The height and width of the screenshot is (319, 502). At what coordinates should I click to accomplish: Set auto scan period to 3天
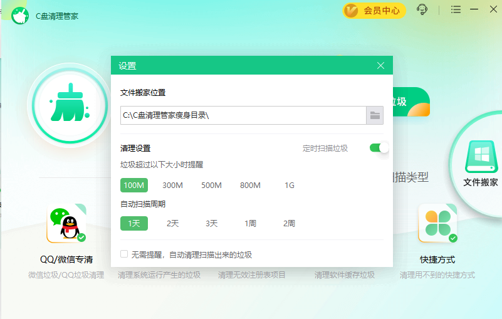(211, 223)
